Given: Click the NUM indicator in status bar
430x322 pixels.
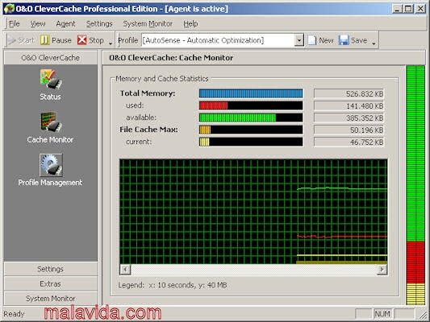Looking at the screenshot, I should pos(382,314).
